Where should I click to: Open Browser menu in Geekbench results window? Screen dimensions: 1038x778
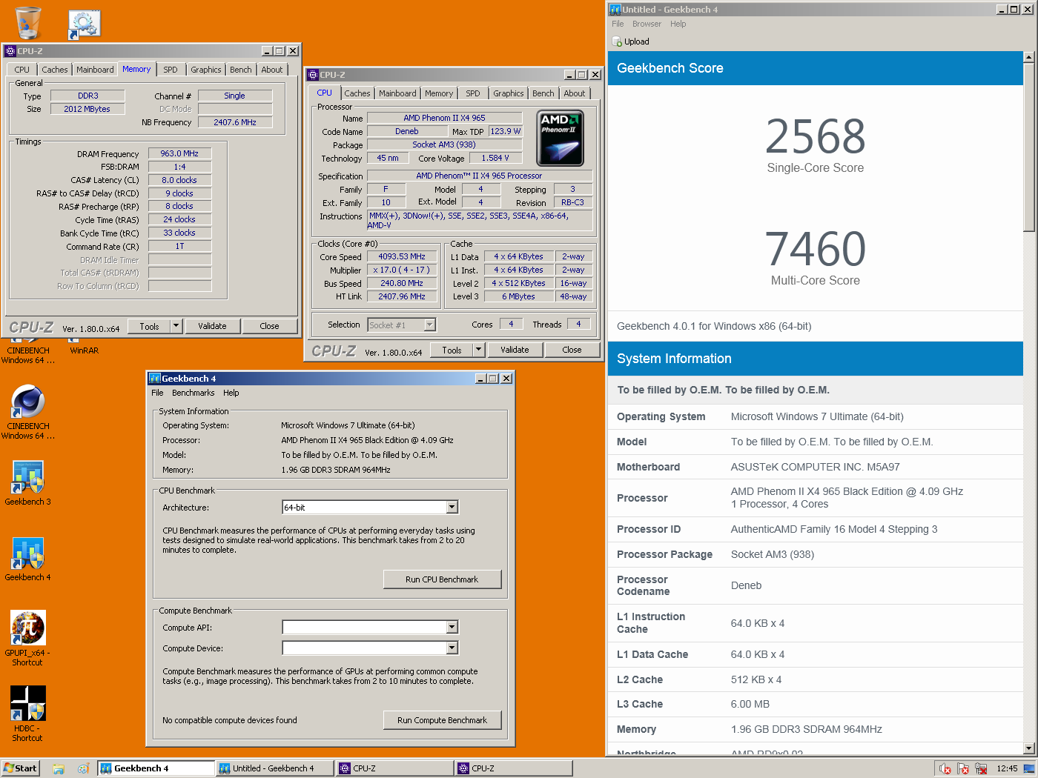coord(647,24)
